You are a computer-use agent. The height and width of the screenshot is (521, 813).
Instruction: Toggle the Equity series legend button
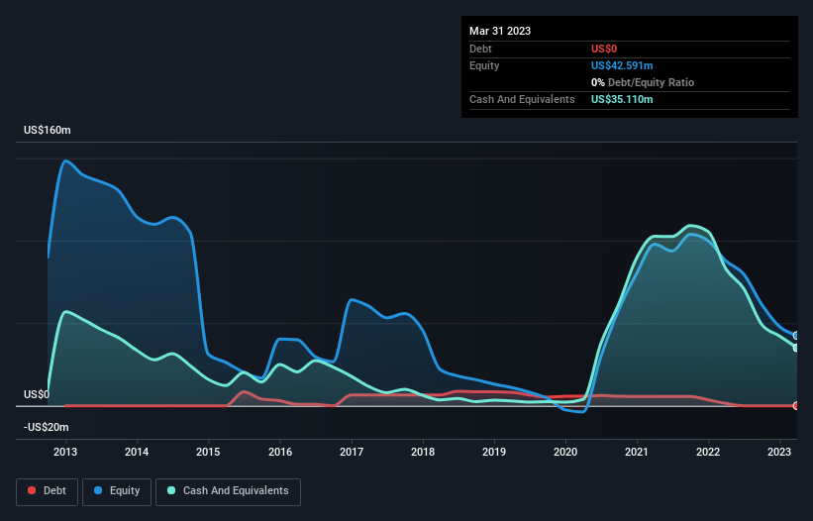[x=117, y=491]
